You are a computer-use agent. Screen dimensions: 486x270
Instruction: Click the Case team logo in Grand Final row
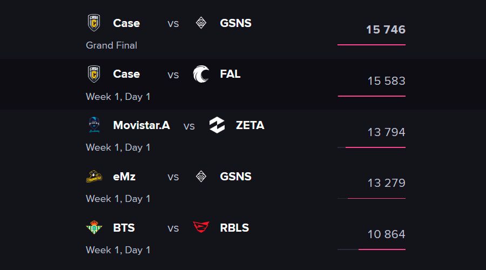tap(94, 23)
